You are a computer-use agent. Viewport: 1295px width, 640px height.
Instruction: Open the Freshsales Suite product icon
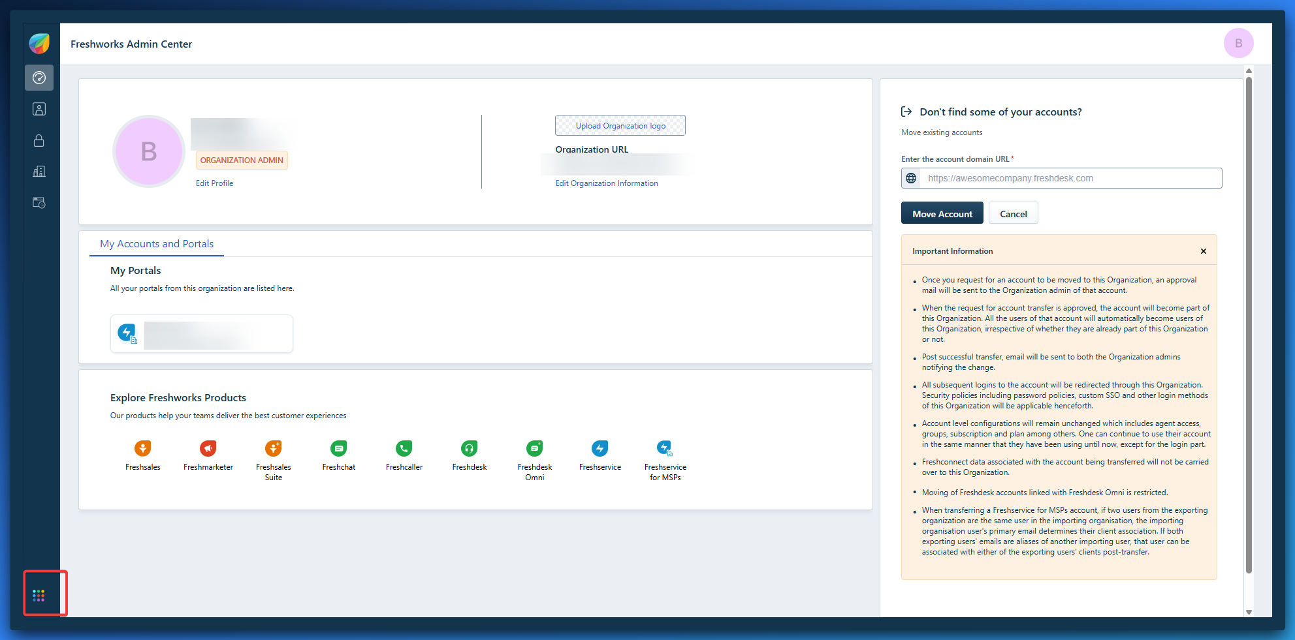tap(273, 448)
